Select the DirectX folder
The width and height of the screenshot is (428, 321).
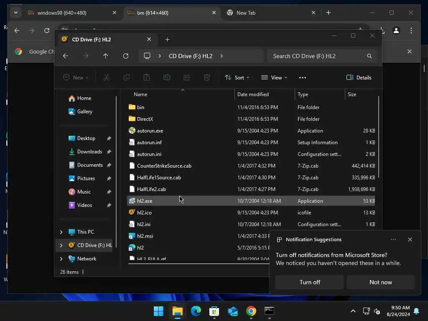[x=251, y=119]
